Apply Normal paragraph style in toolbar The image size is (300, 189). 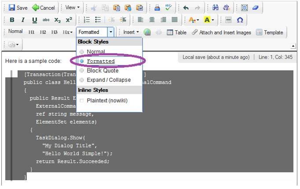pos(15,31)
